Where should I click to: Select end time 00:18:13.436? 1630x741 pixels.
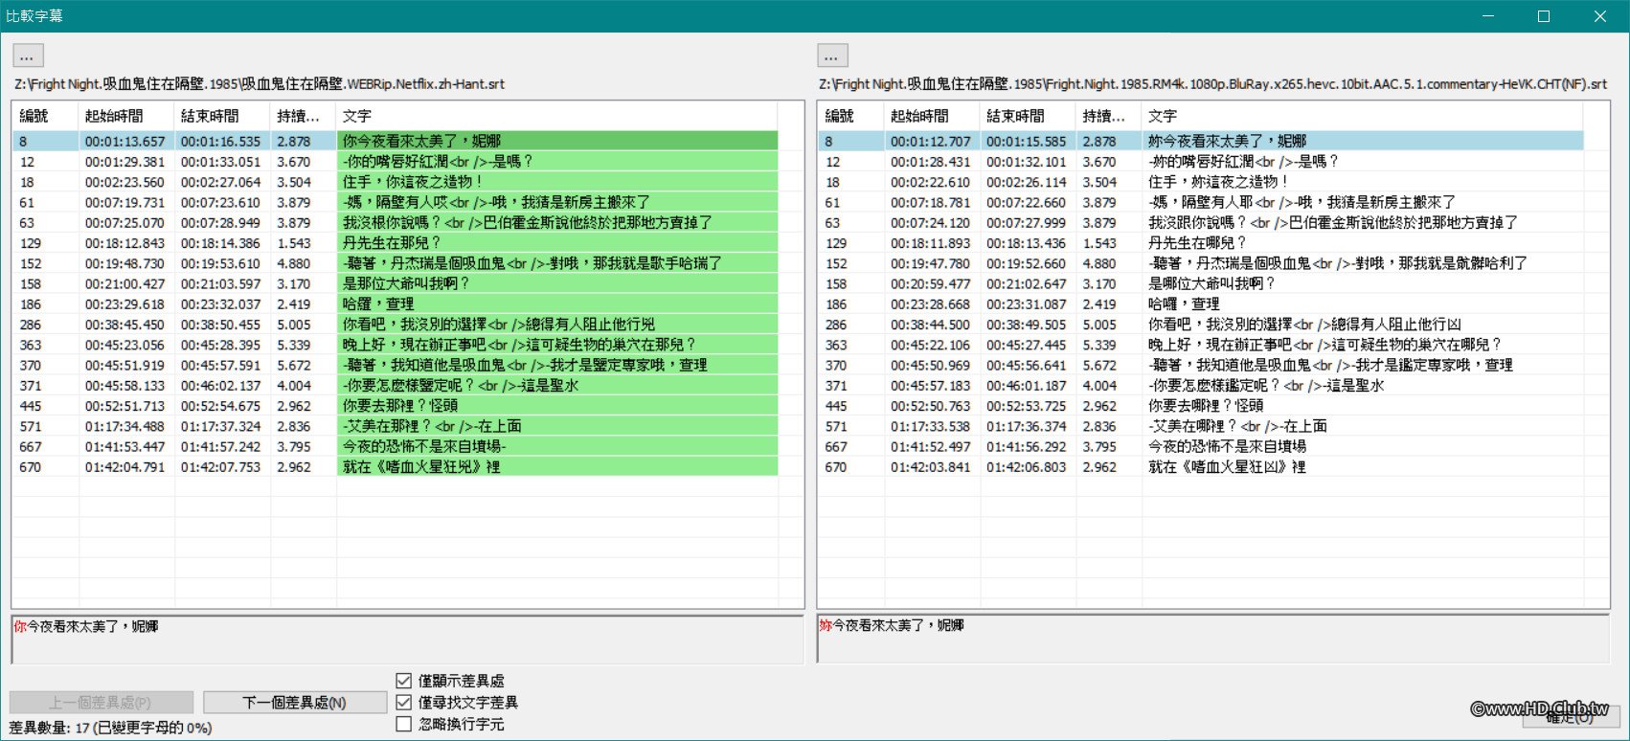tap(1027, 243)
